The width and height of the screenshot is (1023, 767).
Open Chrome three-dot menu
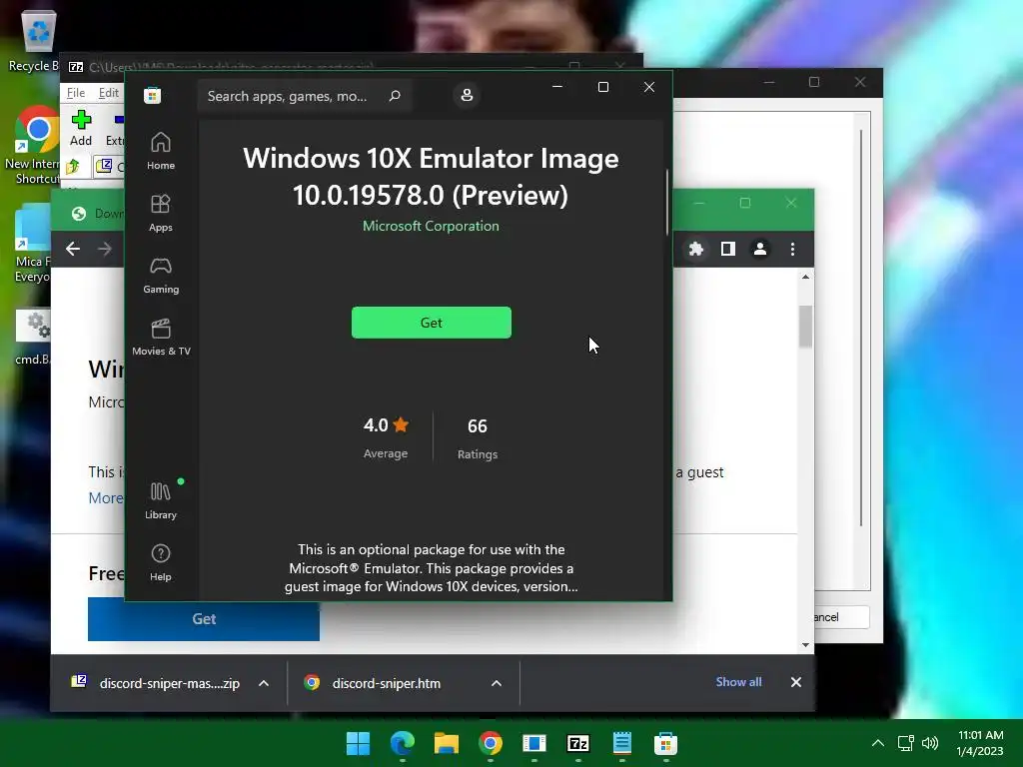pyautogui.click(x=792, y=249)
